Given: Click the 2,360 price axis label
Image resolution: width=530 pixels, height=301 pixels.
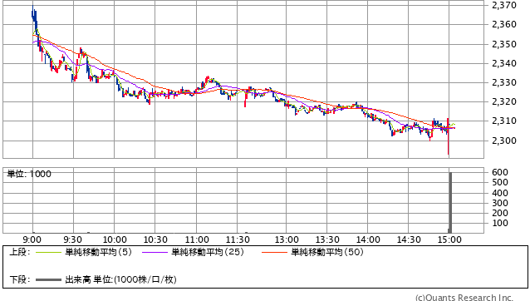Looking at the screenshot, I should (504, 24).
